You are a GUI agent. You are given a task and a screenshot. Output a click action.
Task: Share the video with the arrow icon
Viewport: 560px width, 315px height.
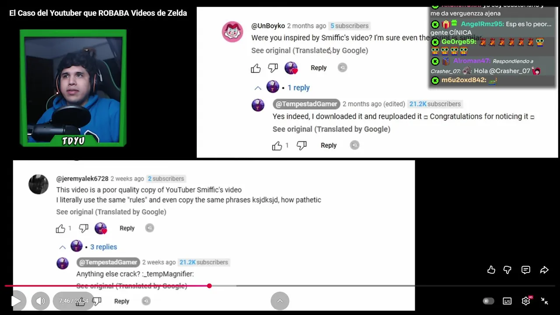(544, 270)
